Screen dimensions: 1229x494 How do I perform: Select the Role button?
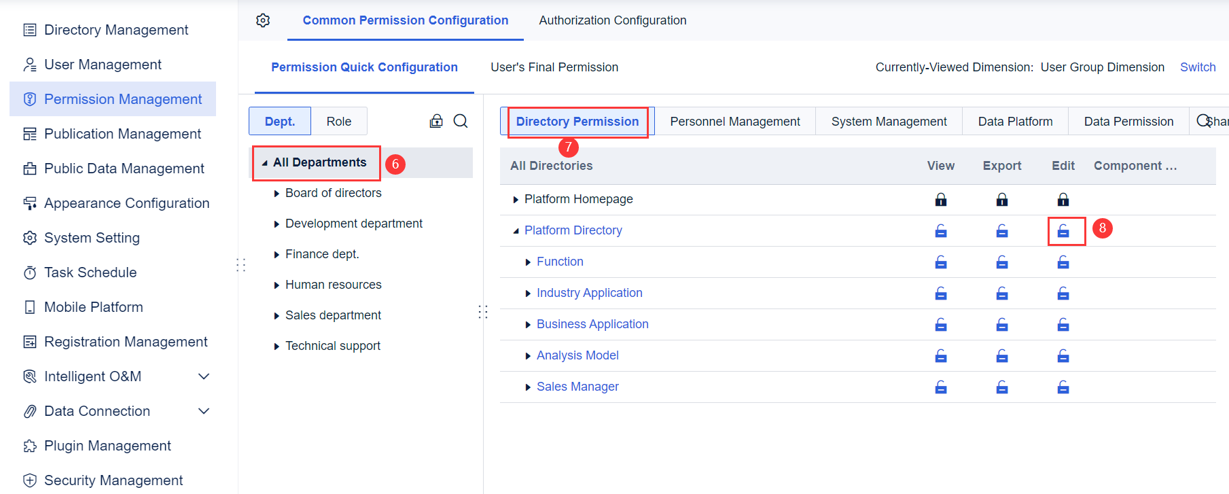pos(338,122)
